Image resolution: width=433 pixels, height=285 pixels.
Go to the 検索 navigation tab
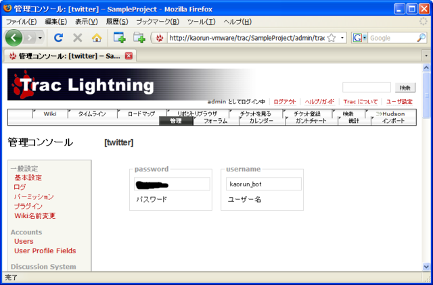[348, 113]
